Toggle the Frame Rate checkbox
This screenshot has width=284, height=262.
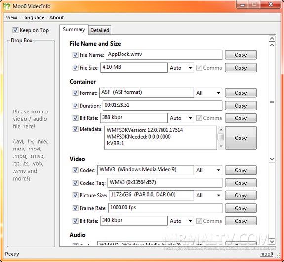tap(75, 208)
